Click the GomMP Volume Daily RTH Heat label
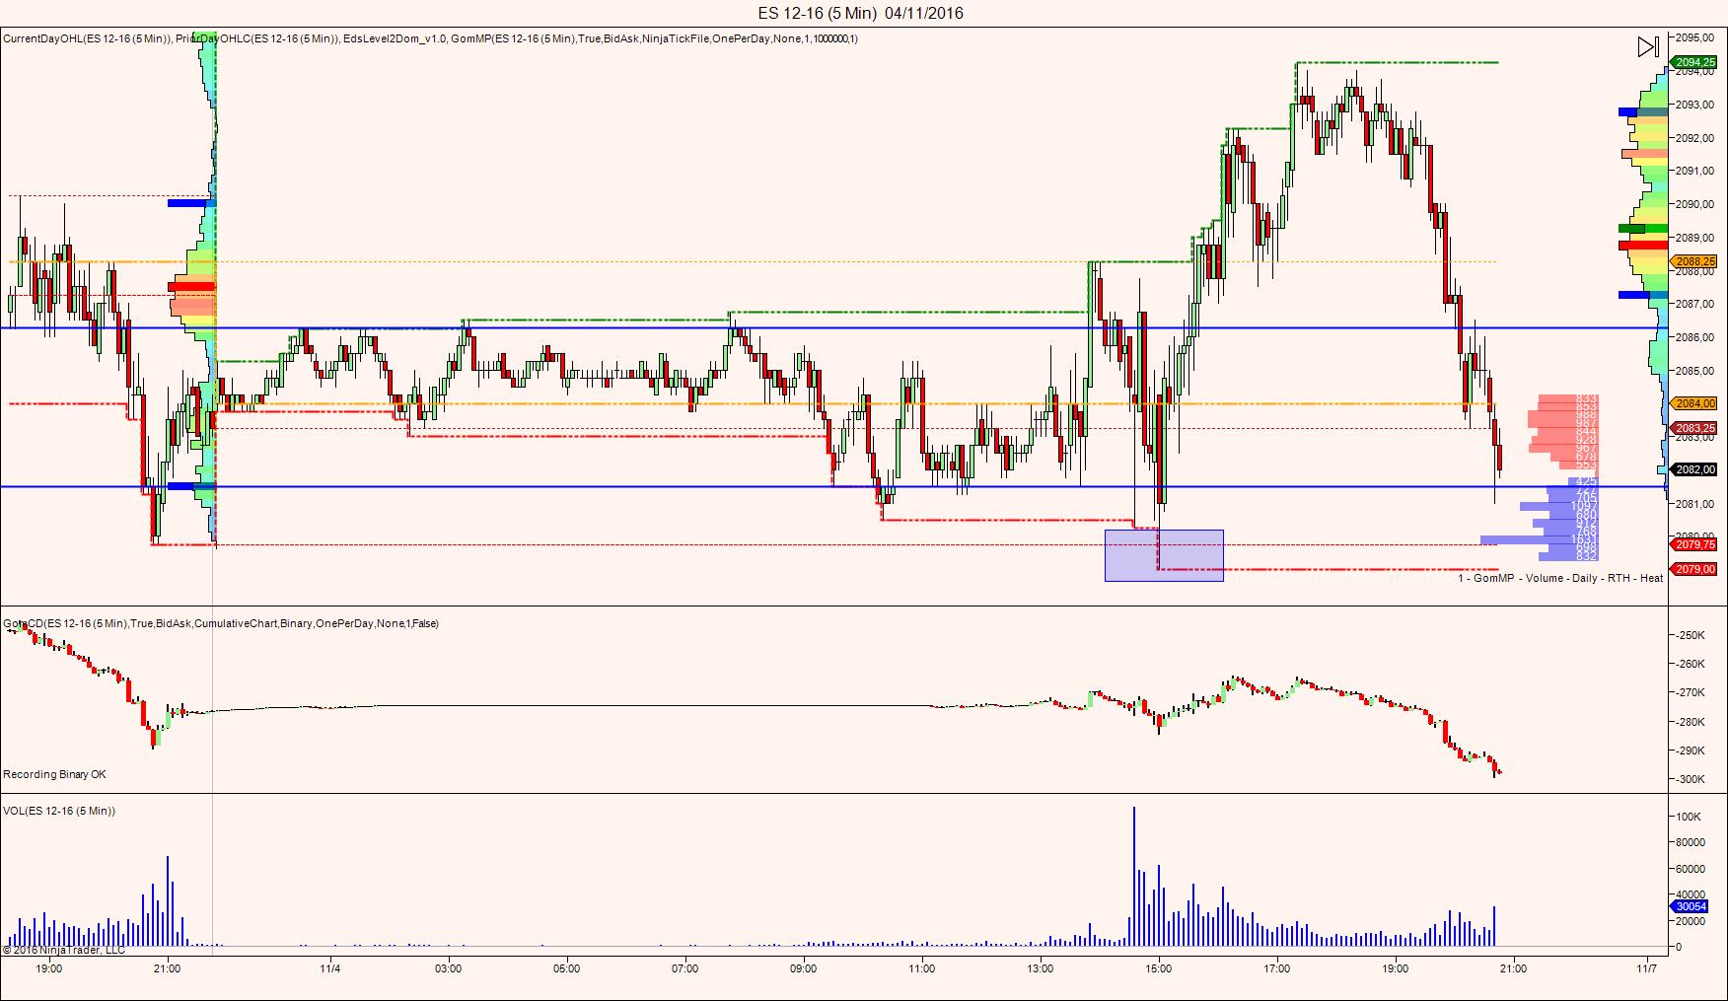 [1560, 578]
